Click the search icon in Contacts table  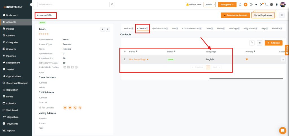(x=252, y=43)
